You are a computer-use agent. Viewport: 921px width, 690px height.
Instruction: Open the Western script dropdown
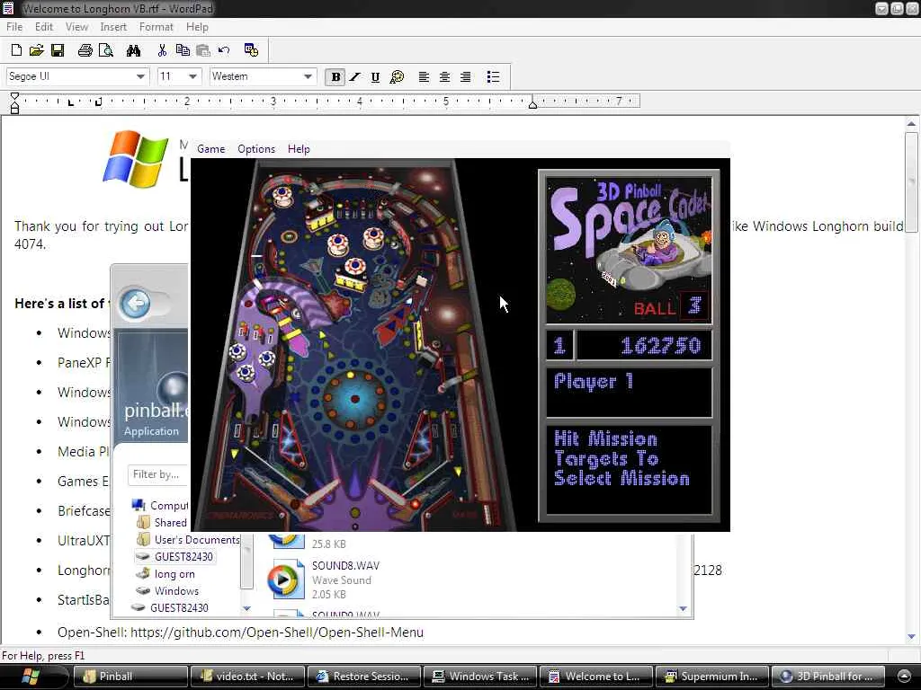[x=308, y=77]
